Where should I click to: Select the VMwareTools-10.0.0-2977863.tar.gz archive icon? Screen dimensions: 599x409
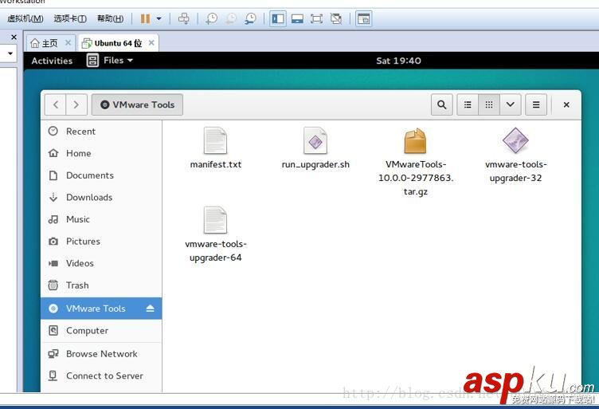(x=415, y=140)
